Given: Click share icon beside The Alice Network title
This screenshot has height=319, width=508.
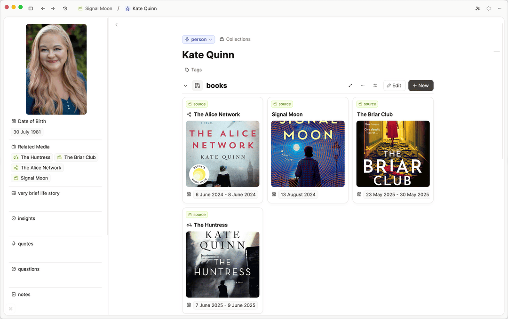Looking at the screenshot, I should (x=189, y=114).
